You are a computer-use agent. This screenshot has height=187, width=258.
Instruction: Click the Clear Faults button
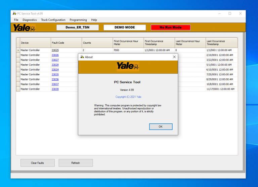38,163
